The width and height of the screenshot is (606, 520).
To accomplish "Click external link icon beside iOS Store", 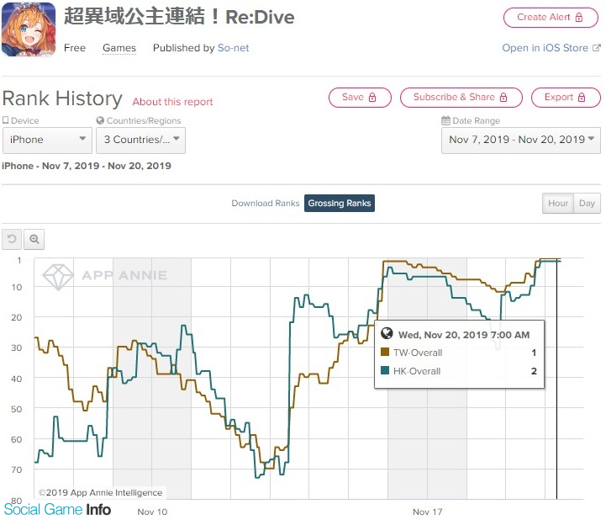I will click(597, 48).
